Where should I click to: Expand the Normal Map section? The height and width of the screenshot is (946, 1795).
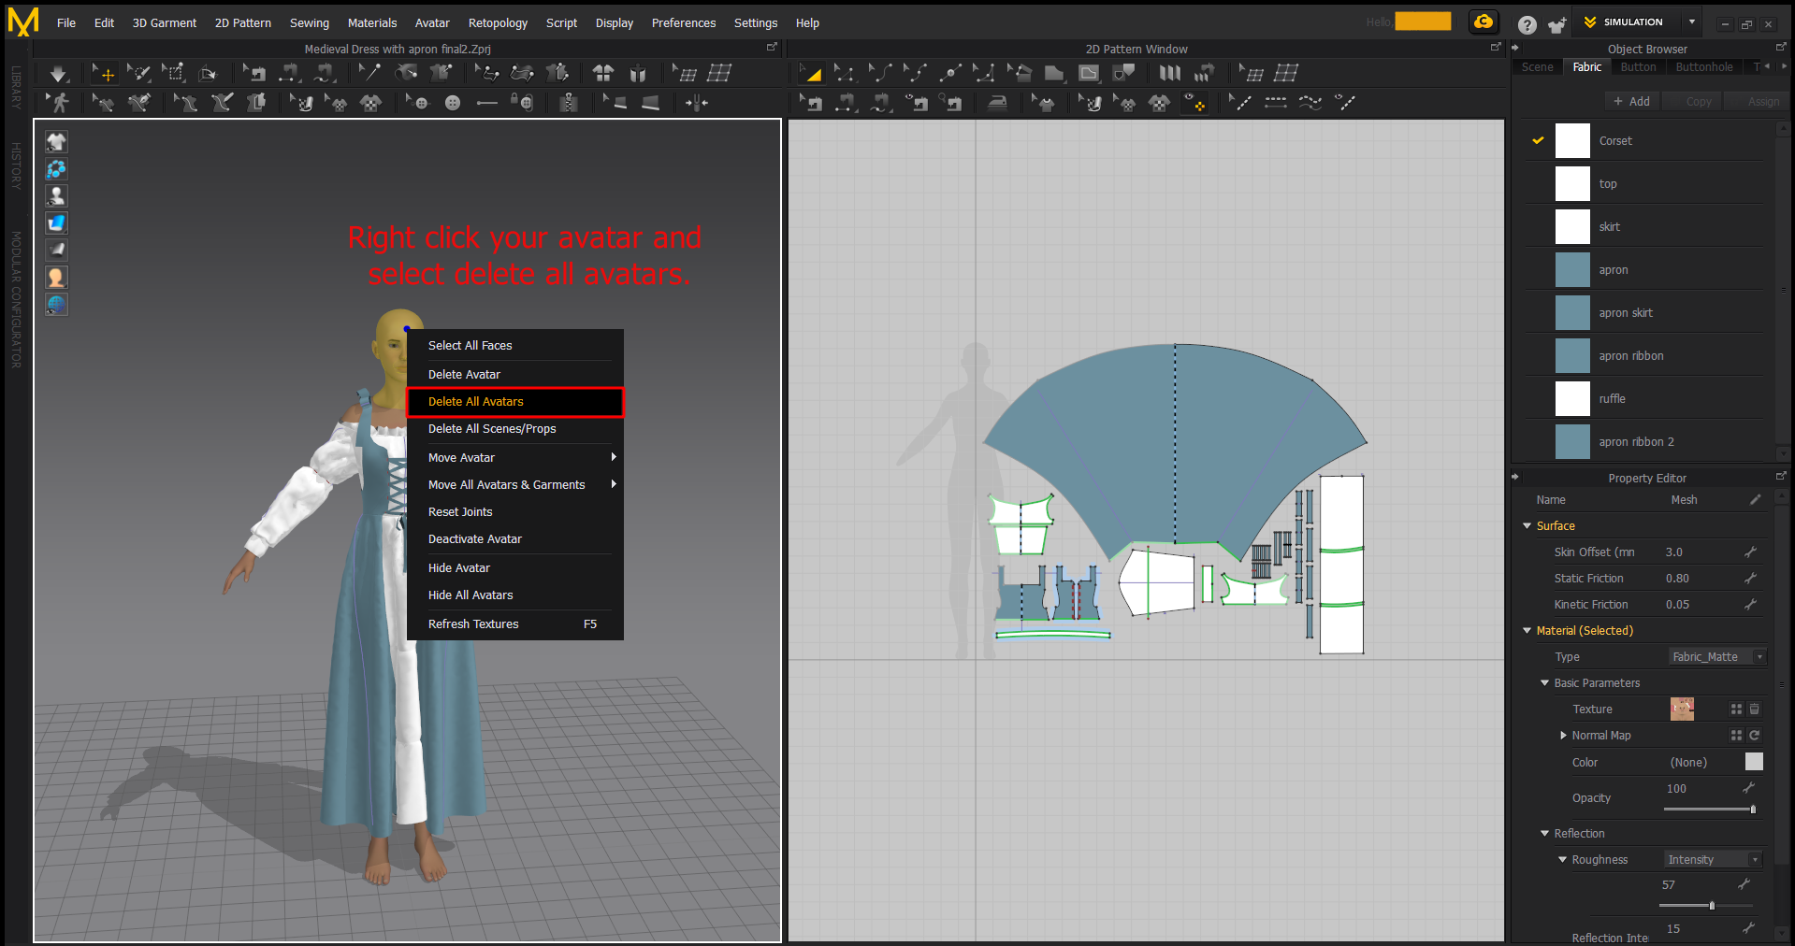click(x=1563, y=736)
